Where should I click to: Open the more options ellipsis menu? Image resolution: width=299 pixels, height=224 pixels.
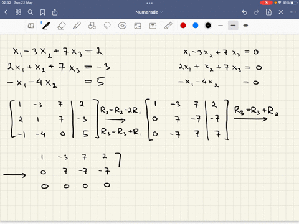(x=293, y=12)
